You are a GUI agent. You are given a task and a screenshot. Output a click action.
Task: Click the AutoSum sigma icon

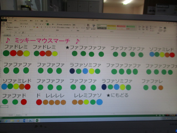coord(150,27)
